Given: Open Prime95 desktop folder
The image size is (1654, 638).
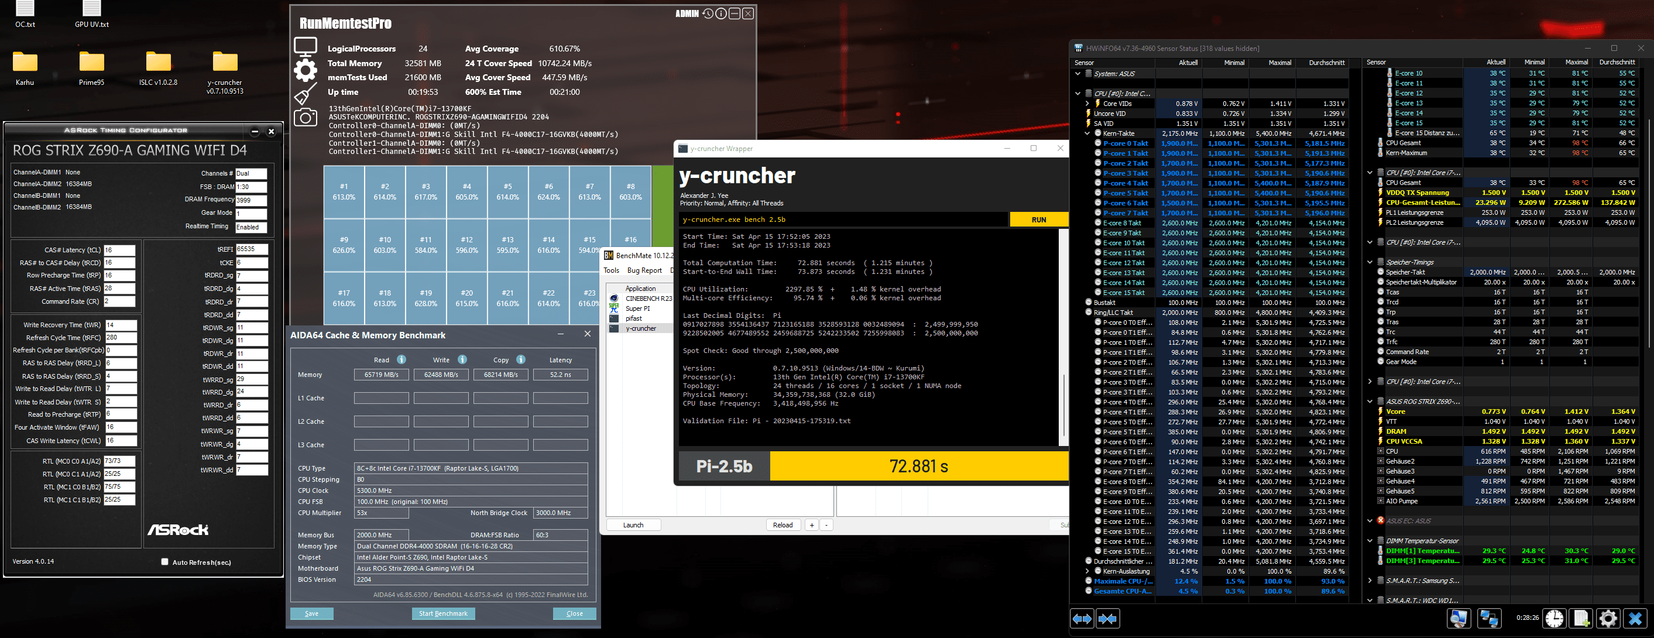Looking at the screenshot, I should point(92,68).
